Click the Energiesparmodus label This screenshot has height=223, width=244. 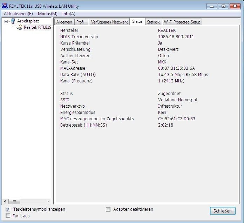pos(77,112)
